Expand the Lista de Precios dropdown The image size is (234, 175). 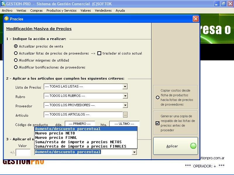(125, 87)
